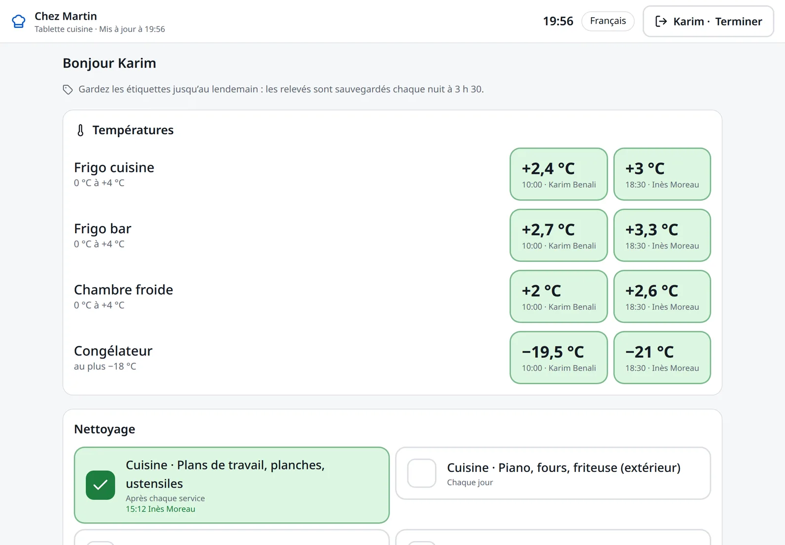The width and height of the screenshot is (785, 545).
Task: Open Chambre froide +2 °C reading
Action: [x=559, y=297]
